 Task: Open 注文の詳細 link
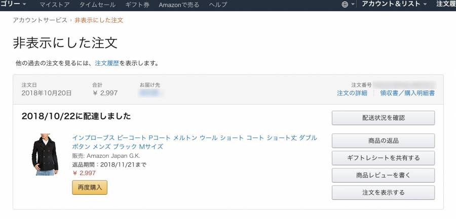click(352, 93)
